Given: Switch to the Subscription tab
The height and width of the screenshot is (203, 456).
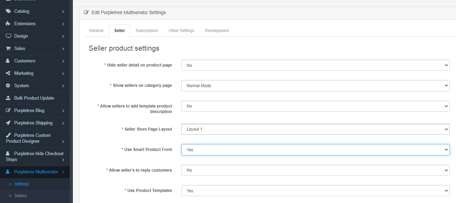Looking at the screenshot, I should (x=147, y=31).
